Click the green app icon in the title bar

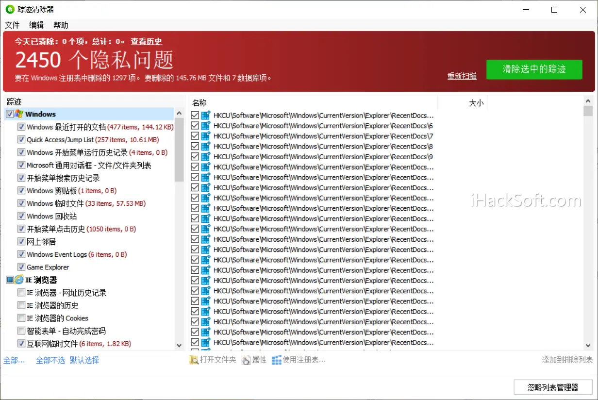pos(10,10)
